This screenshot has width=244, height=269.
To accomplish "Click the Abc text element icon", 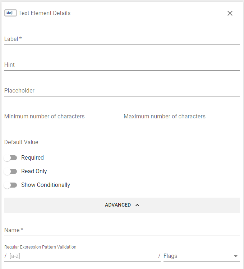I will coord(10,13).
